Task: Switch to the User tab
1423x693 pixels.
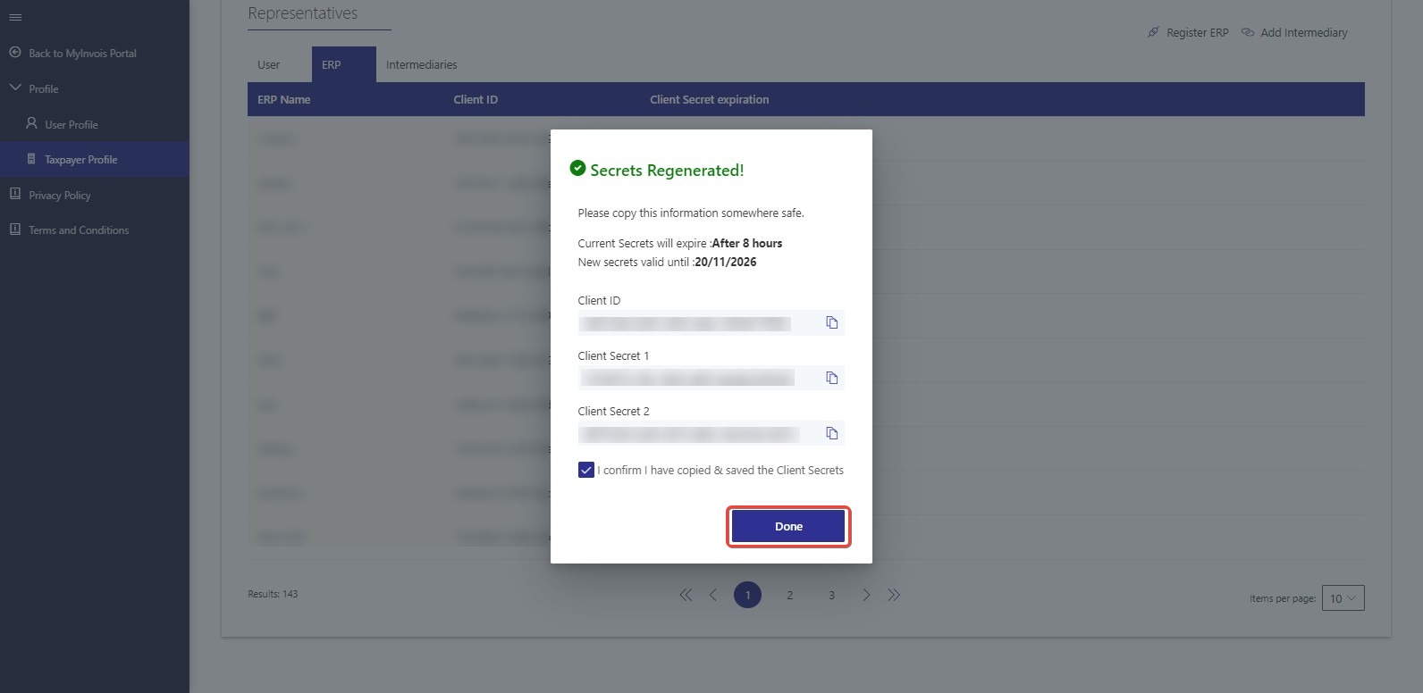Action: click(268, 65)
